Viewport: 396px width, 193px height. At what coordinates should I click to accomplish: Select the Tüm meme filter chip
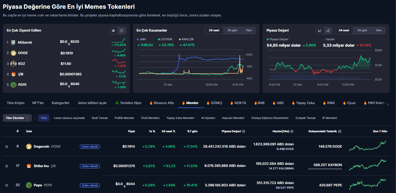point(44,118)
